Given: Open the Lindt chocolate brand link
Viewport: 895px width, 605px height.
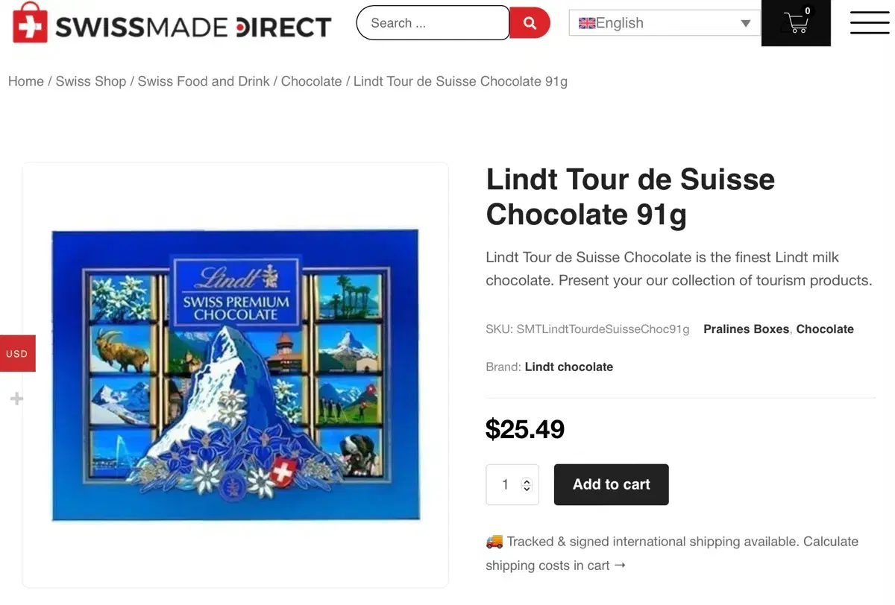Looking at the screenshot, I should (569, 367).
